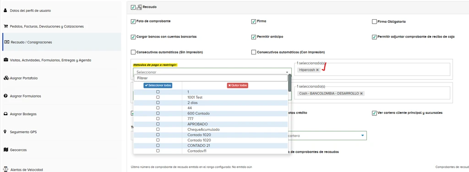Click the shopping cart icon for Pedidos
The width and height of the screenshot is (469, 172).
coord(5,26)
